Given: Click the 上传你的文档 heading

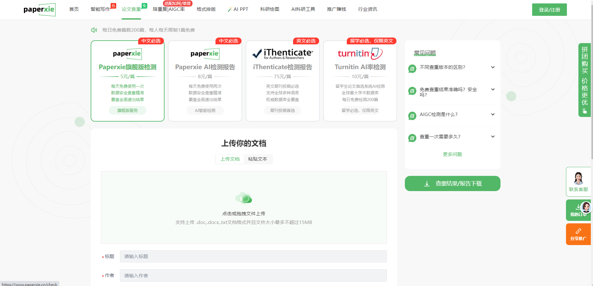Looking at the screenshot, I should coord(244,143).
